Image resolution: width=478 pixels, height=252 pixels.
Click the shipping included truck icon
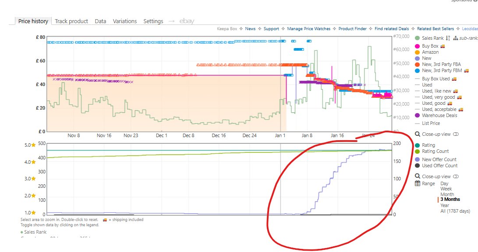tap(105, 220)
